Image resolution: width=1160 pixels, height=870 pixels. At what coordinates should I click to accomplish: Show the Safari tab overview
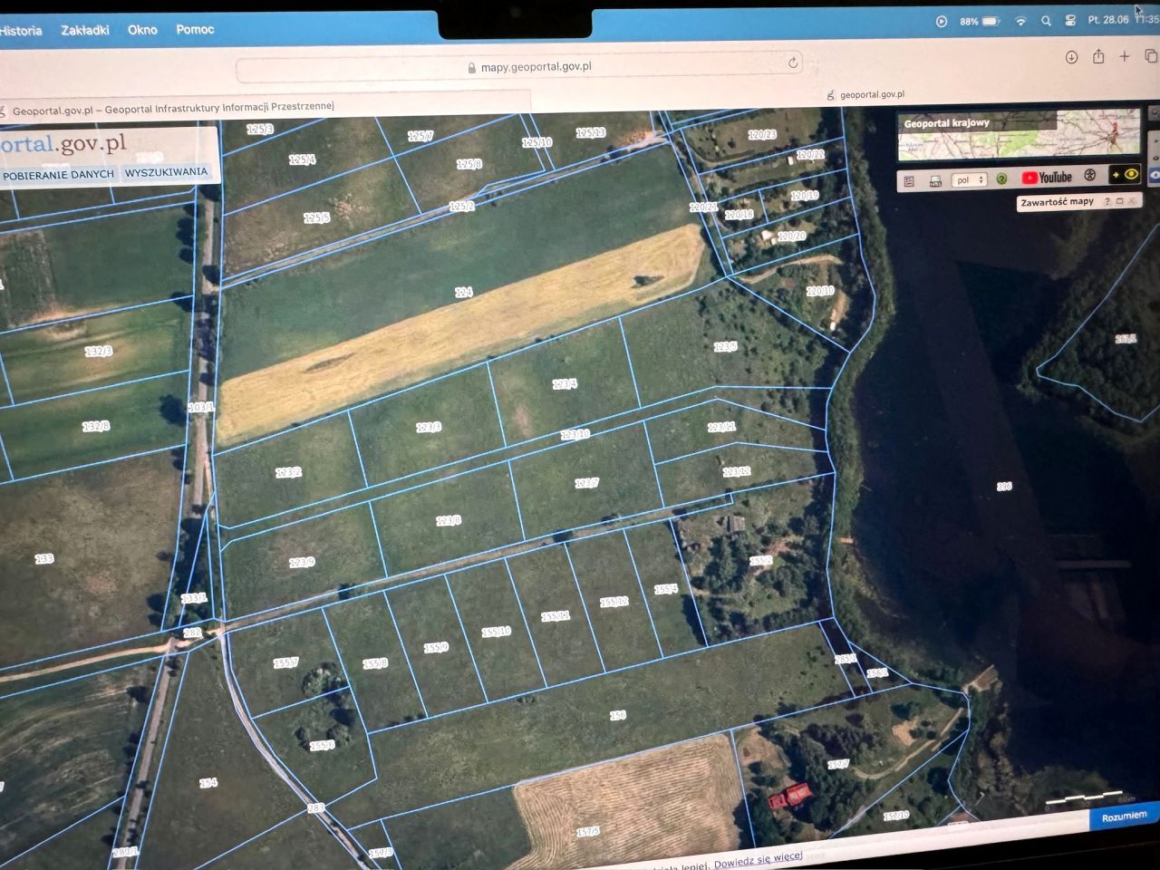(1151, 55)
